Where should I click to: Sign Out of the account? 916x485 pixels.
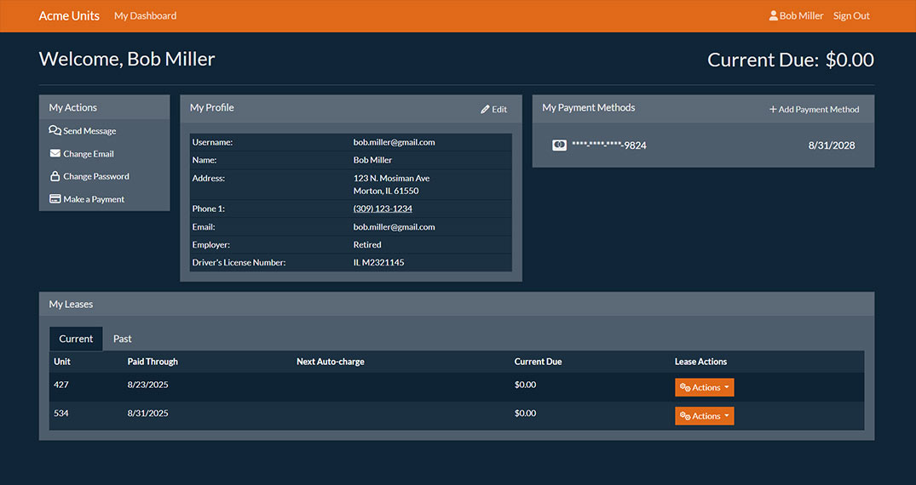(851, 16)
